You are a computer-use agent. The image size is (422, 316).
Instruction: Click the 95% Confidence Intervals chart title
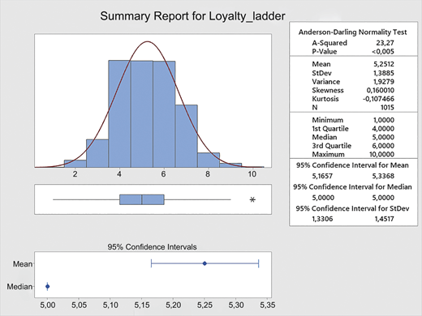pyautogui.click(x=152, y=247)
